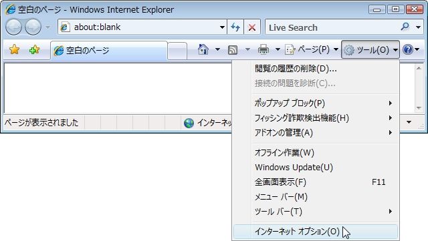Click the Internet Explorer title bar icon
The height and width of the screenshot is (241, 428).
[x=11, y=10]
